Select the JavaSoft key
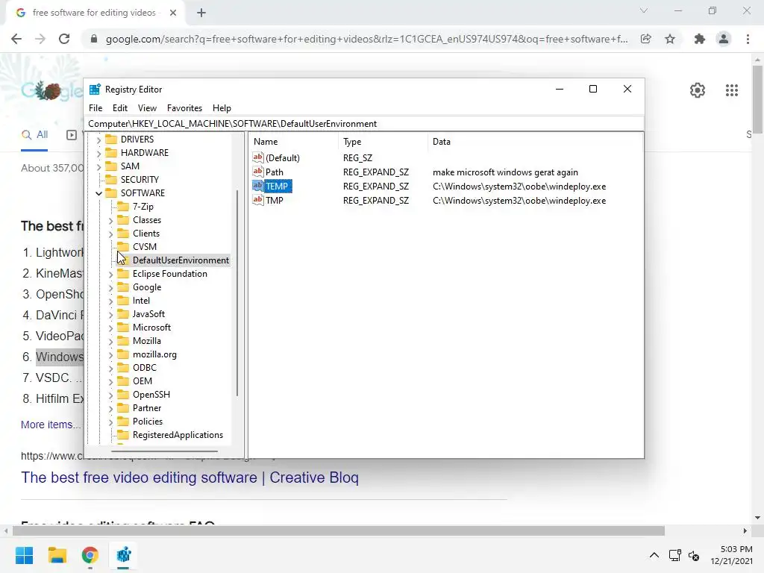Screen dimensions: 764x573 click(x=148, y=314)
